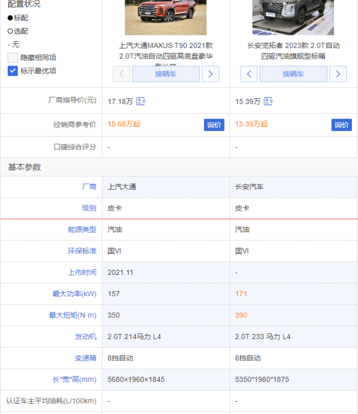Click the 上市时间 parameter label

[x=82, y=272]
